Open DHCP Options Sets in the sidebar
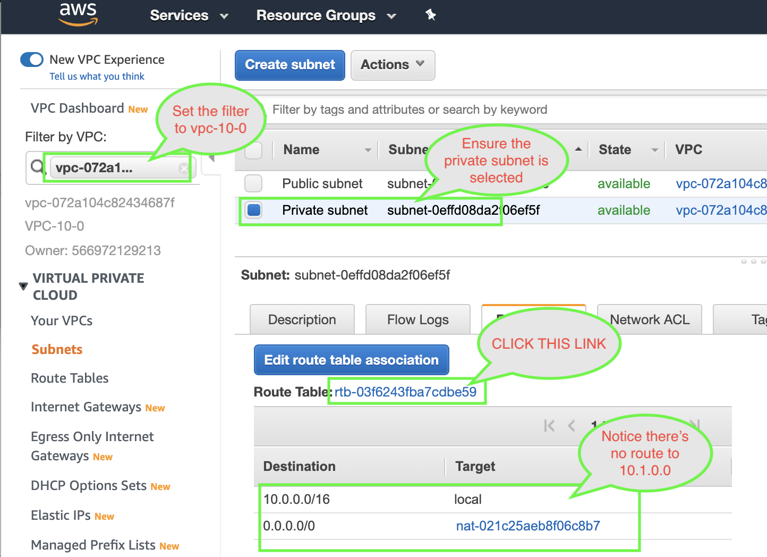Viewport: 767px width, 557px height. tap(89, 485)
